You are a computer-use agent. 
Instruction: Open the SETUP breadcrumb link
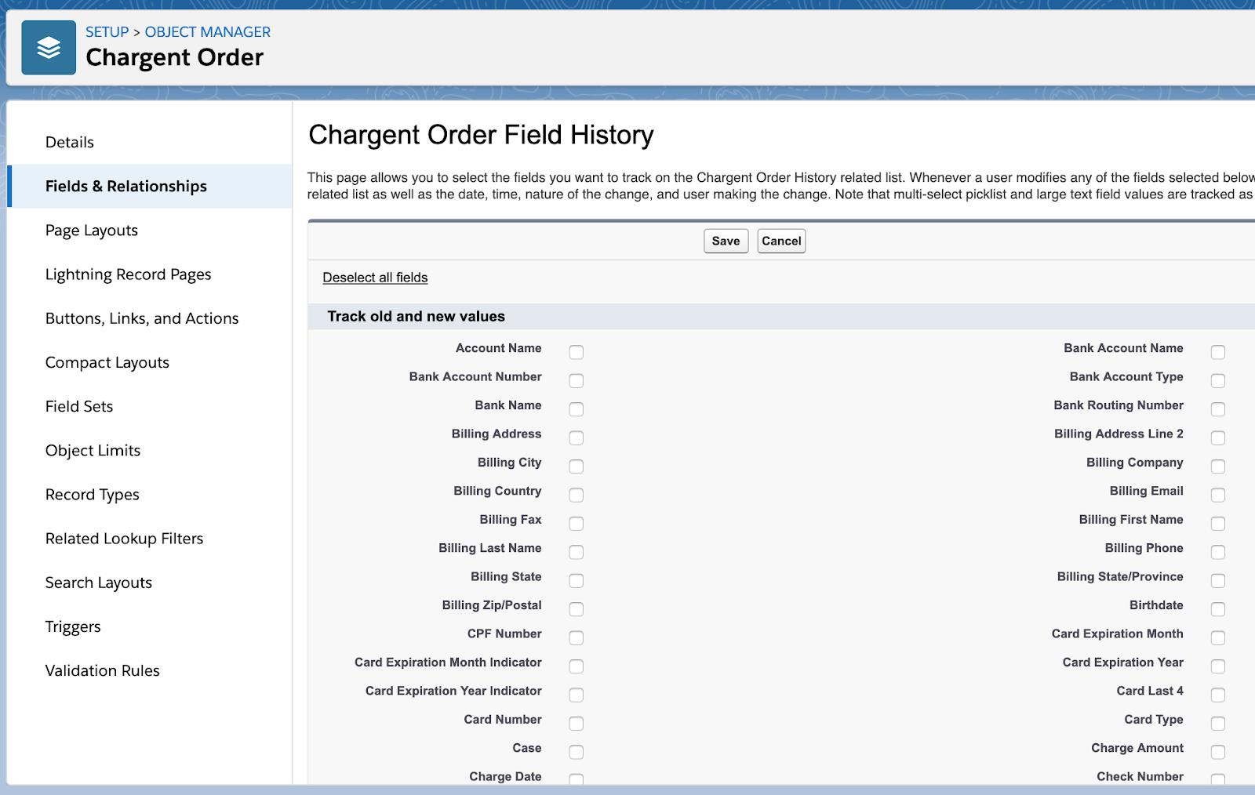107,31
